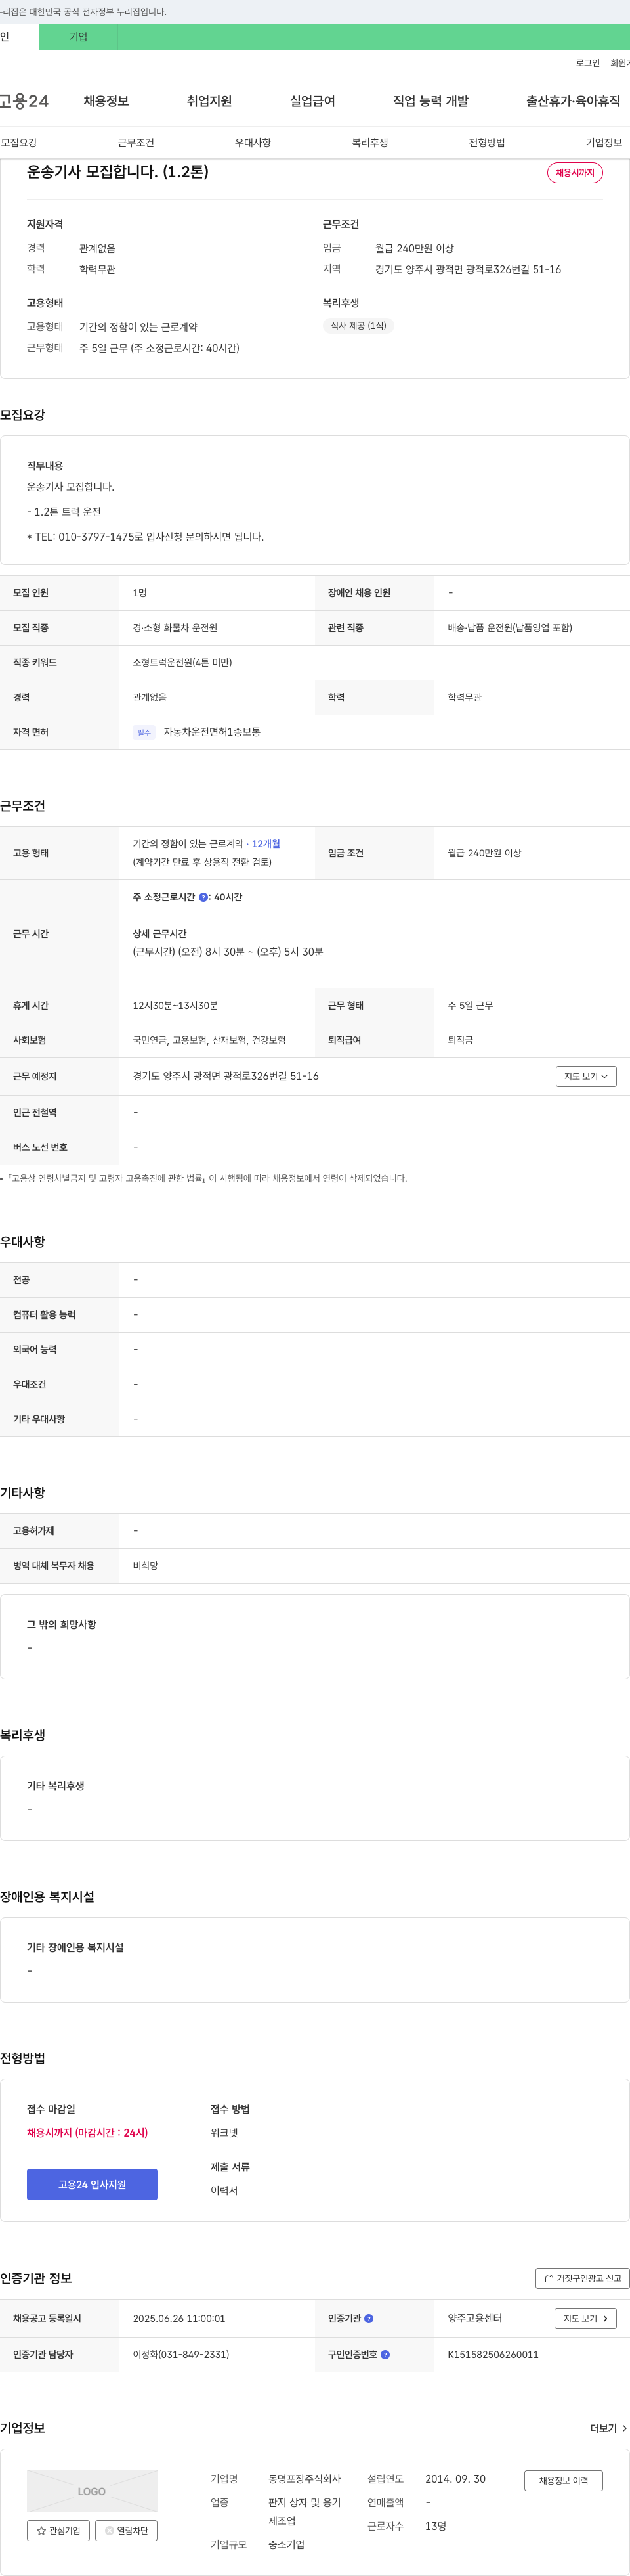Open the 출산휴가·육아휴직 menu
The height and width of the screenshot is (2576, 630).
573,101
